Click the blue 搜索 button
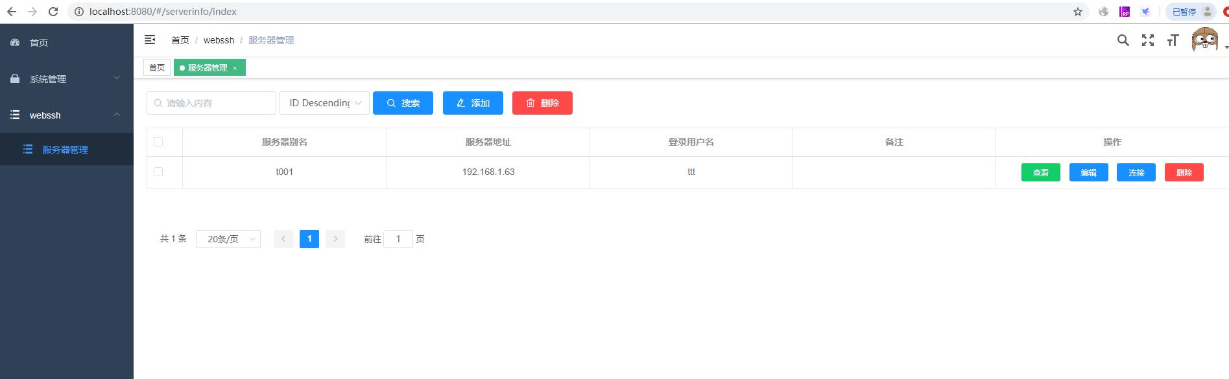This screenshot has height=379, width=1229. click(x=403, y=103)
